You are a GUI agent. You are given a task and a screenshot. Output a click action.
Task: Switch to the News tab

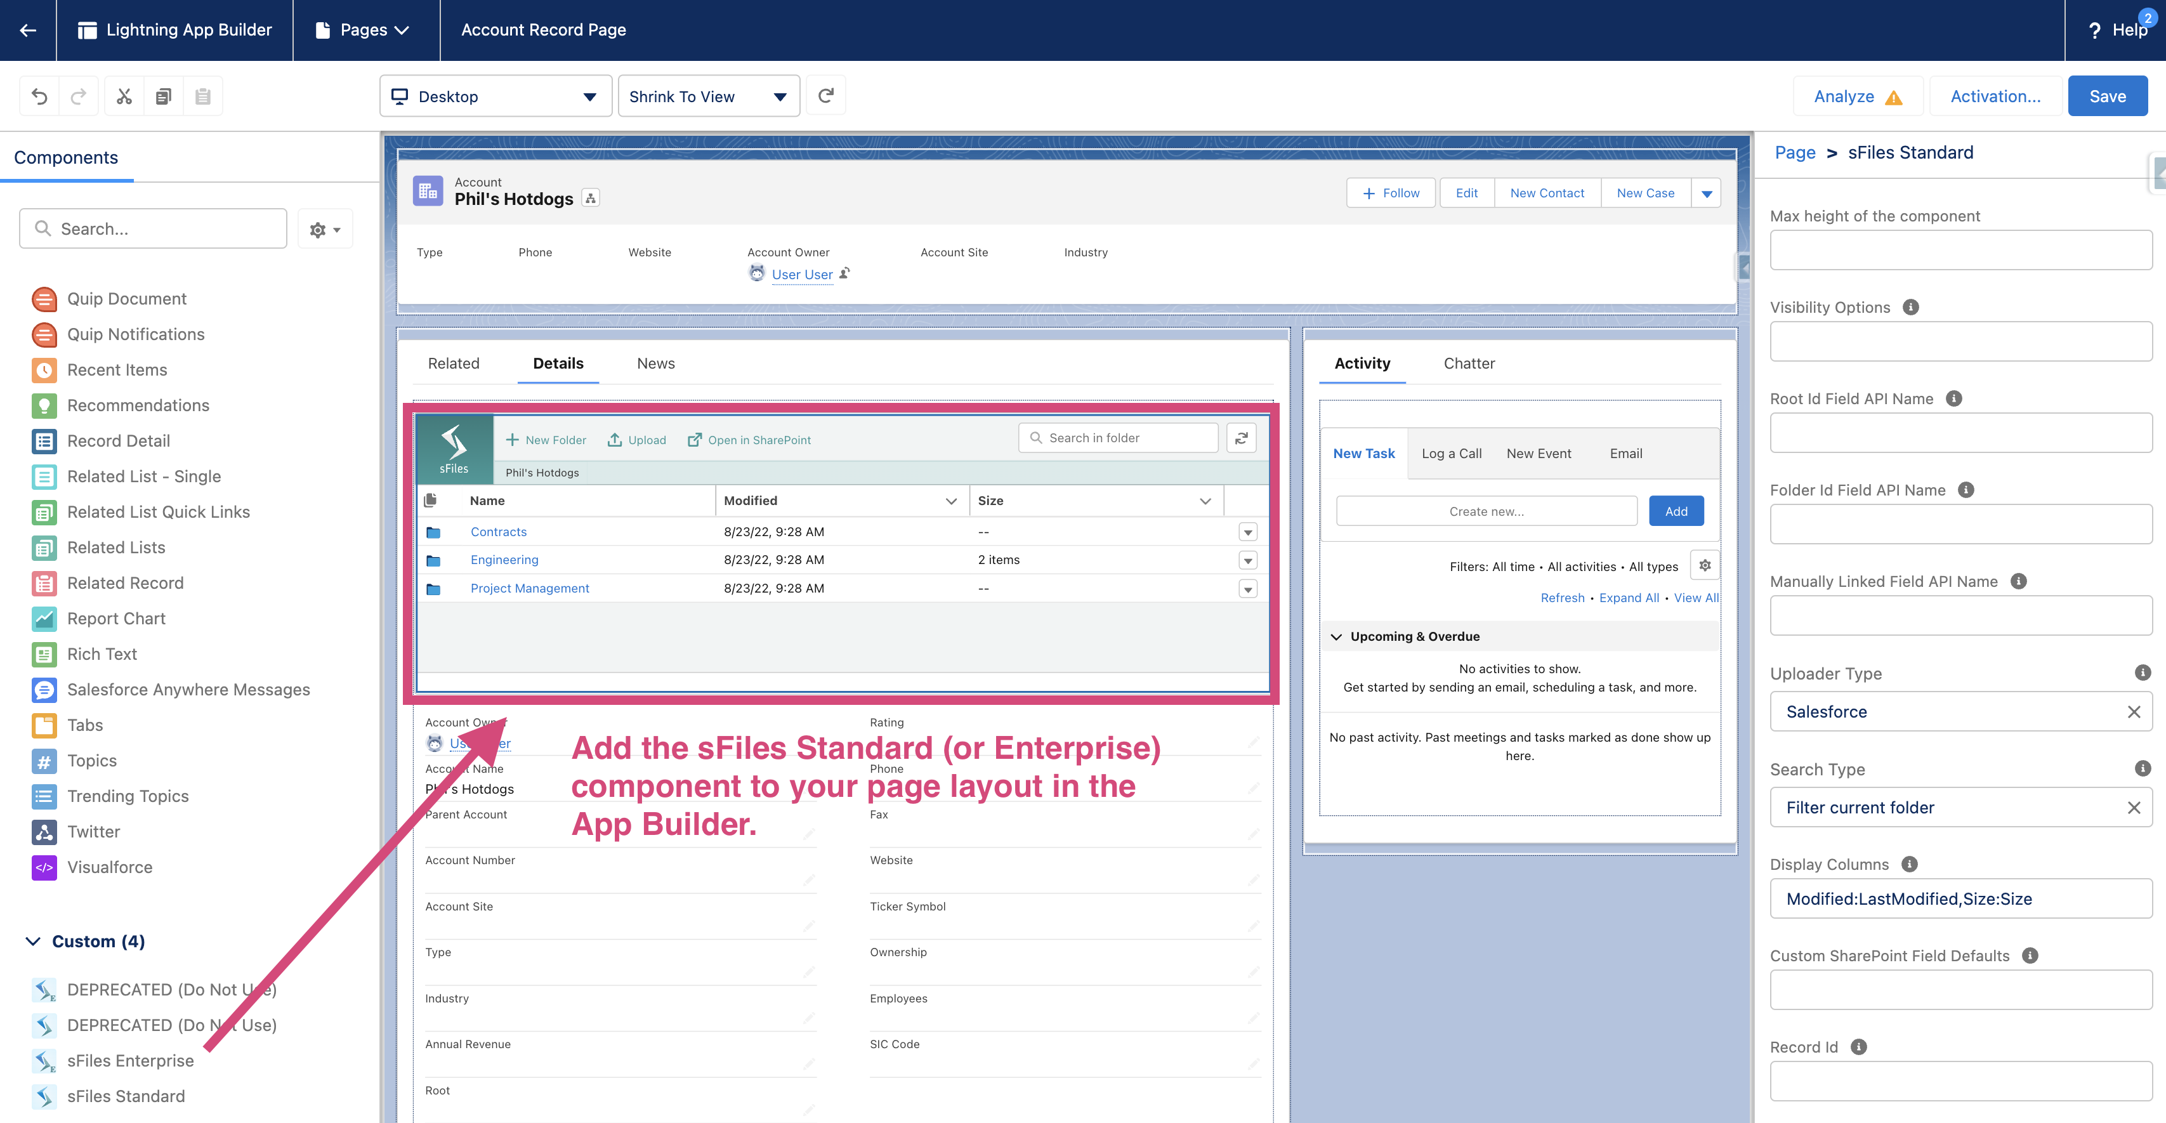click(656, 363)
